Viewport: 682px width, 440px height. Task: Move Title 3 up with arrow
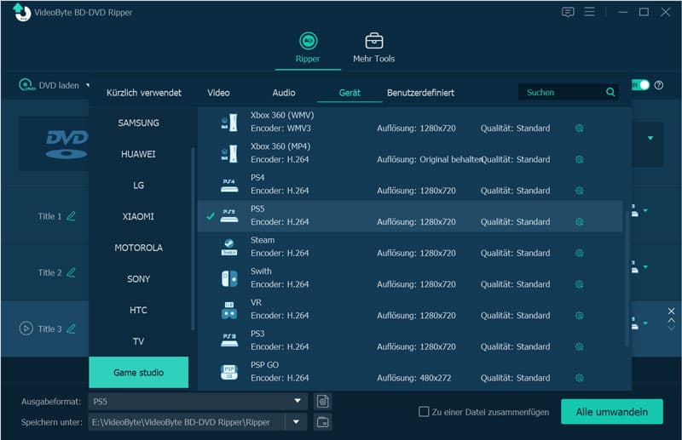click(671, 320)
